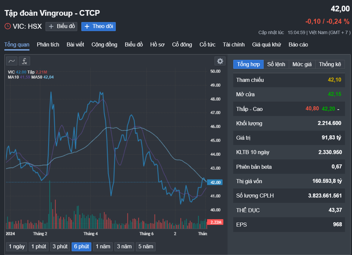Viewport: 352px width, 255px height.
Task: Go to the Tài chính tab
Action: point(234,44)
